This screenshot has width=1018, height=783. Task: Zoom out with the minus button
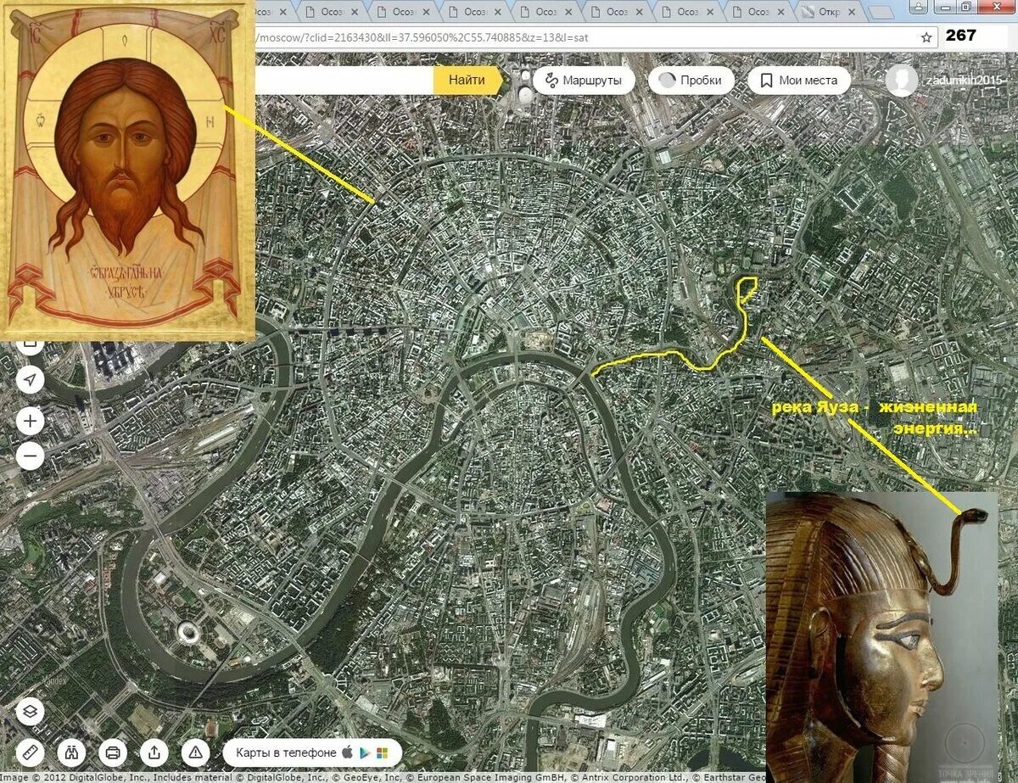(x=31, y=456)
